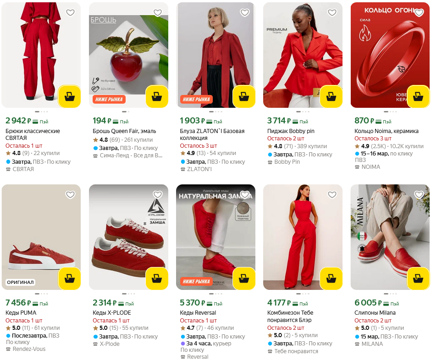The height and width of the screenshot is (361, 431).
Task: Add Пиджак Bobby pin to cart
Action: point(331,96)
